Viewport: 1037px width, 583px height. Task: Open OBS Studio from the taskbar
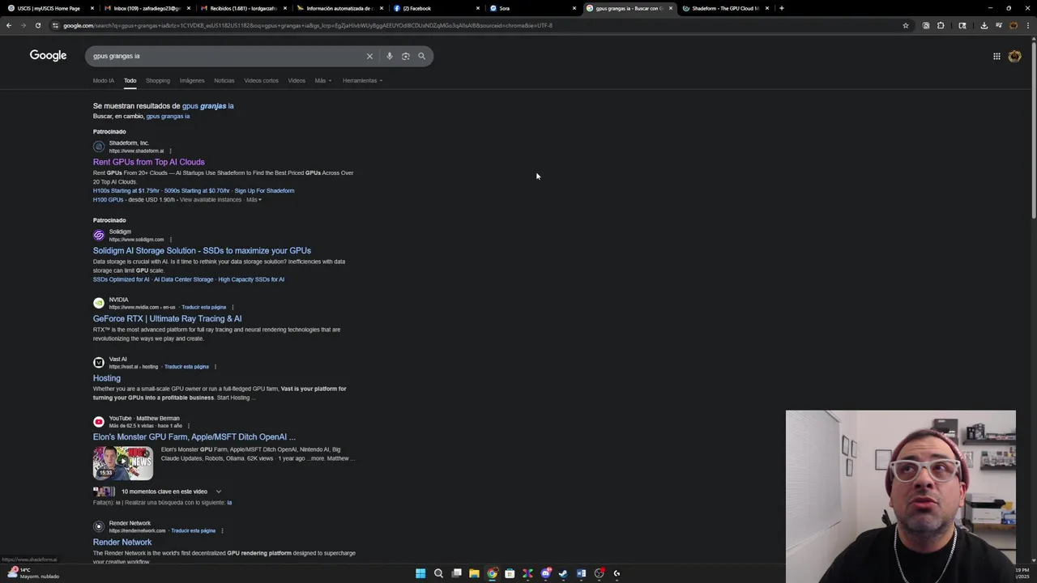[599, 573]
